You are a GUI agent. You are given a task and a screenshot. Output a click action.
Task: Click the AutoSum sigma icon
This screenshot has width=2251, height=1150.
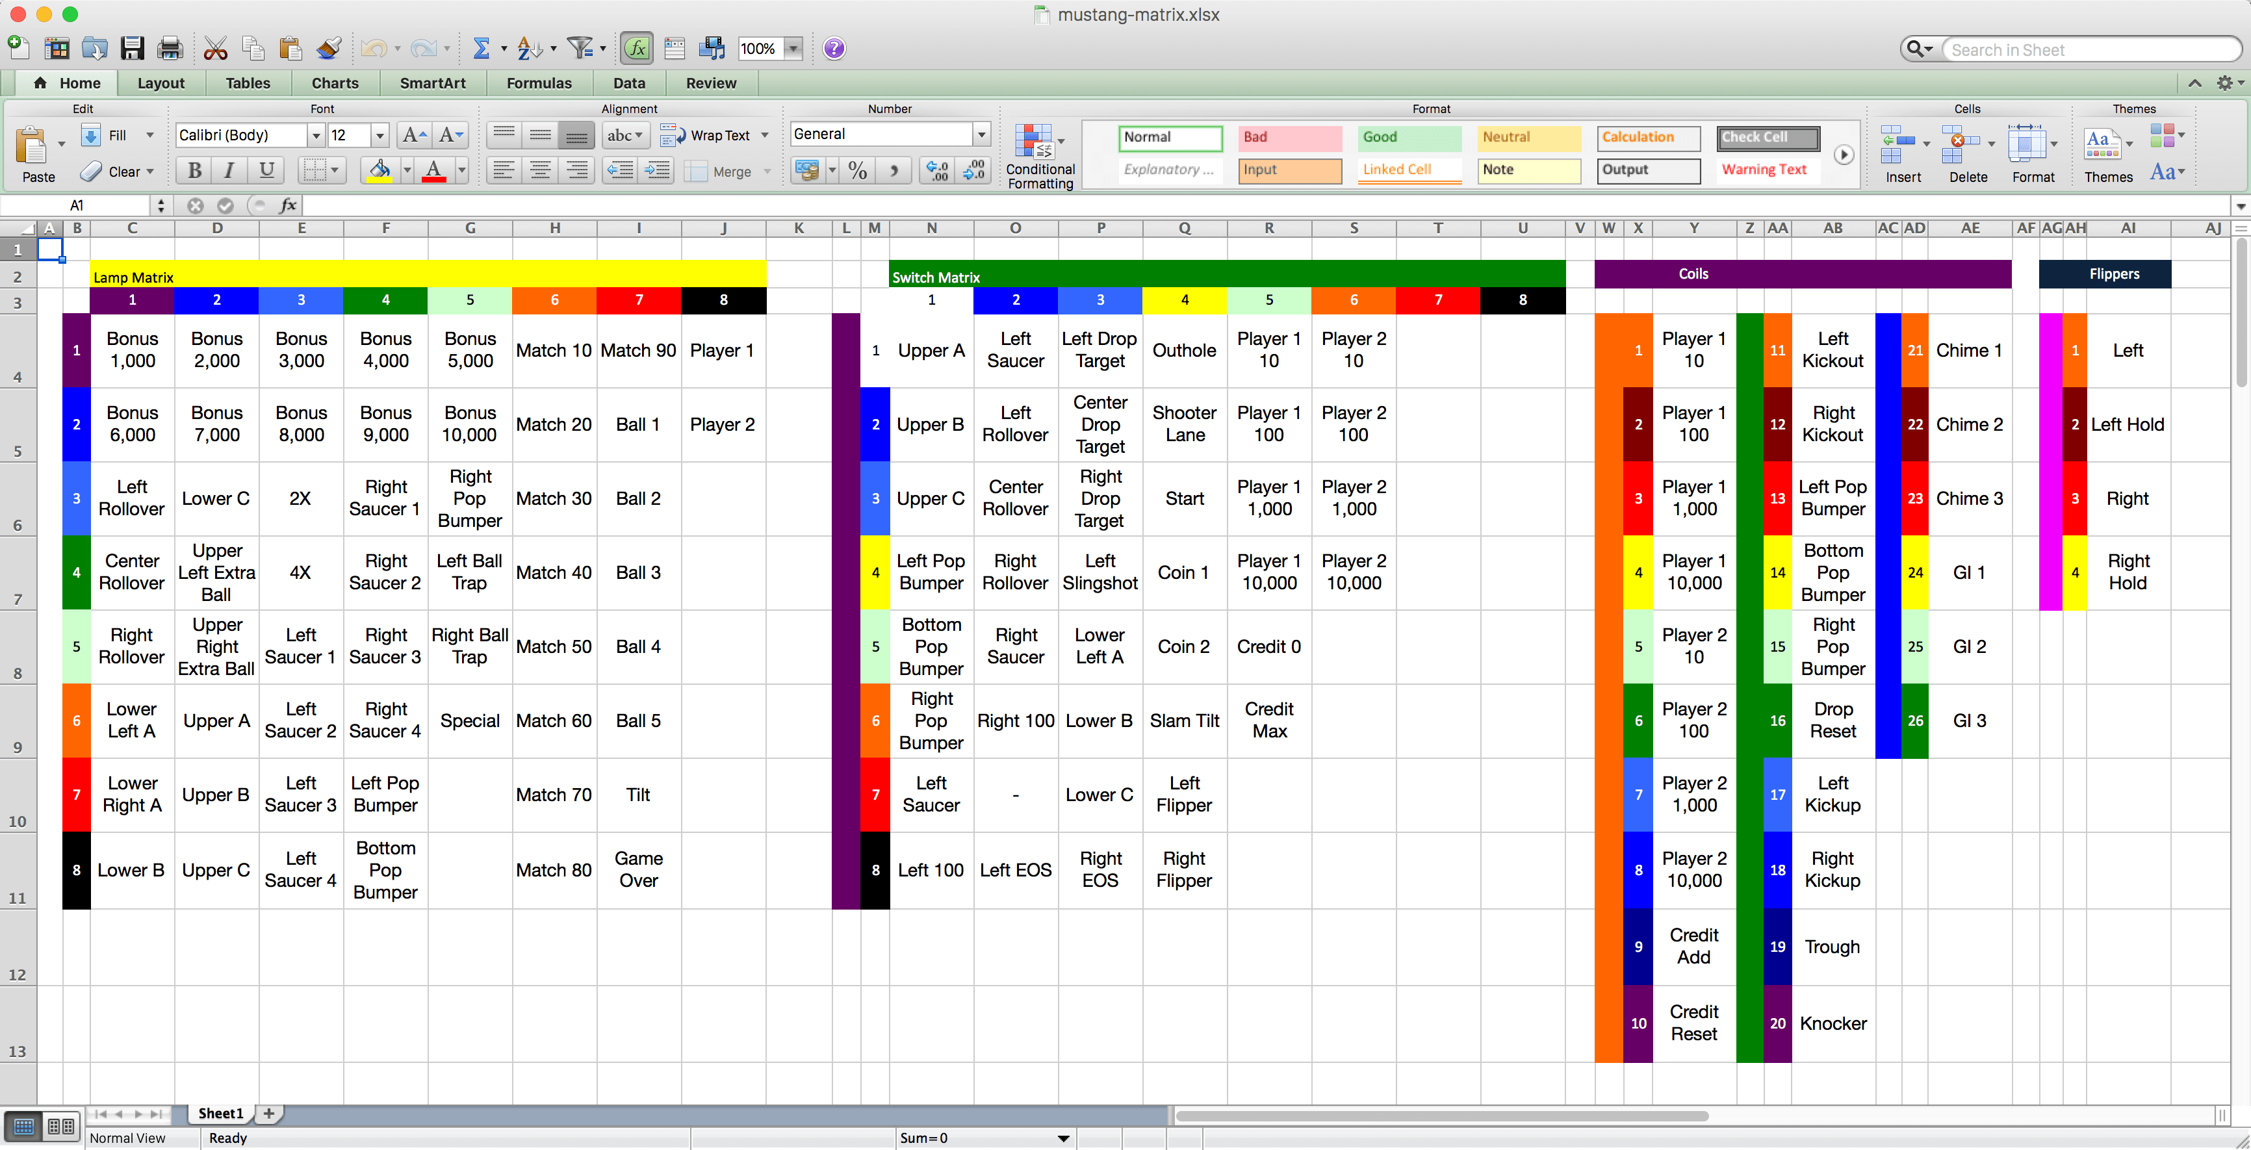(481, 48)
